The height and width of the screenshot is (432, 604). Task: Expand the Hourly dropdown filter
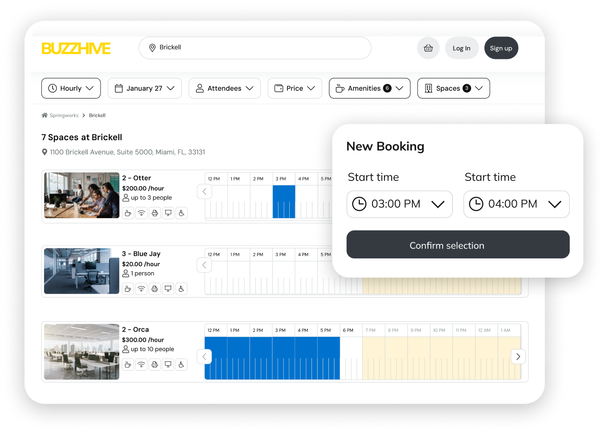point(71,88)
